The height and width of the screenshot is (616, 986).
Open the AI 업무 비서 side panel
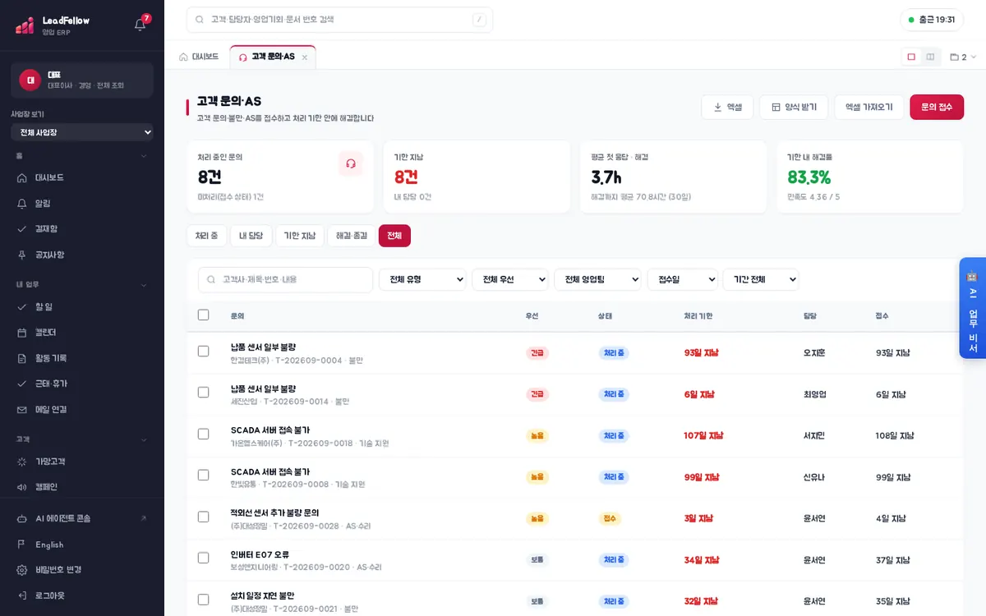(x=972, y=308)
